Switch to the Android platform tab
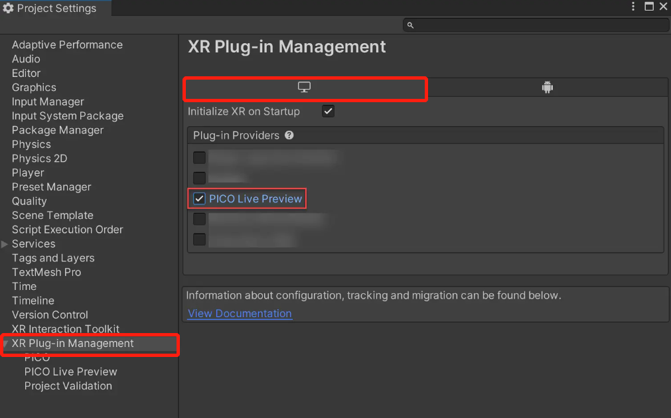This screenshot has height=418, width=671. pos(548,88)
